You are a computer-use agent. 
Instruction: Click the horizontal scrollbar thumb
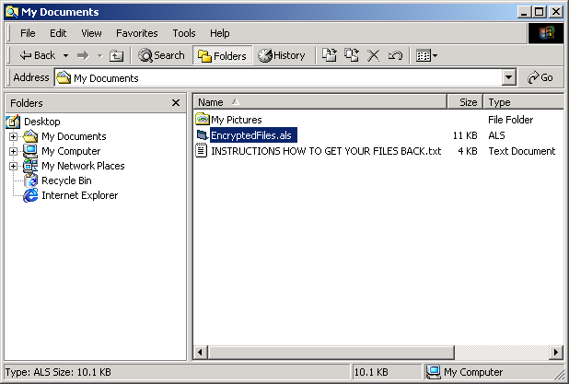click(331, 352)
